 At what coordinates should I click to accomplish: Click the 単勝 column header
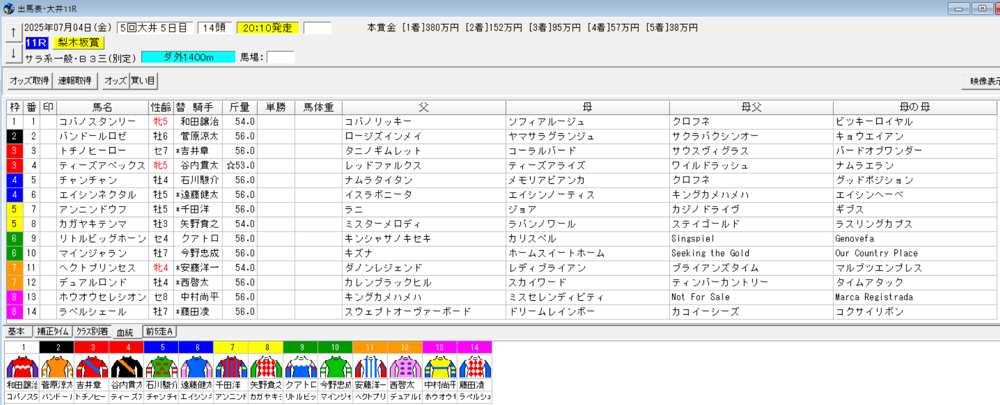point(276,107)
